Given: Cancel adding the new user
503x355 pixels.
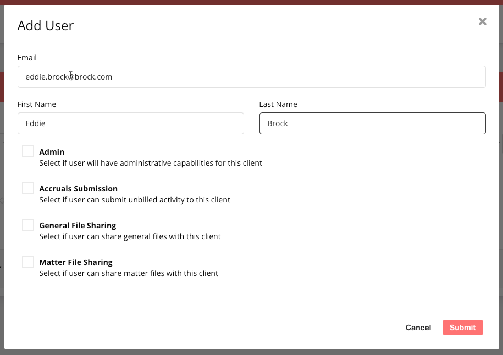Looking at the screenshot, I should click(418, 328).
